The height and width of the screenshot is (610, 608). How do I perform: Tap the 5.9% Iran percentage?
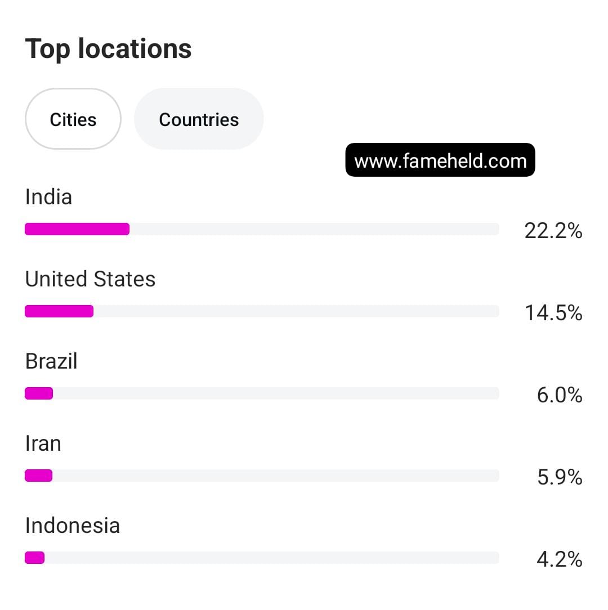559,477
